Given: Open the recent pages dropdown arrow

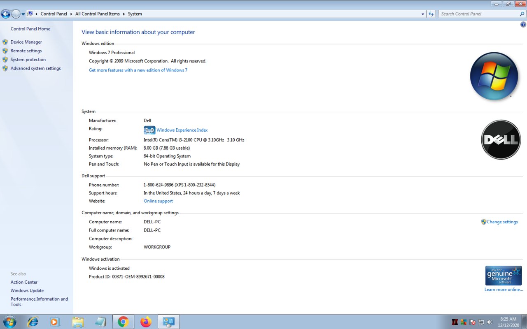Looking at the screenshot, I should (23, 14).
